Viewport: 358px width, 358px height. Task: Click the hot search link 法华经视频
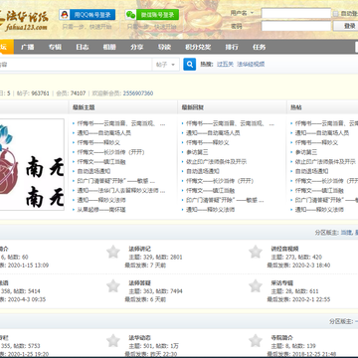[x=251, y=65]
